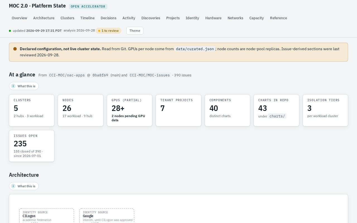Image resolution: width=357 pixels, height=223 pixels.
Task: Click the green updated status dot
Action: 10,31
